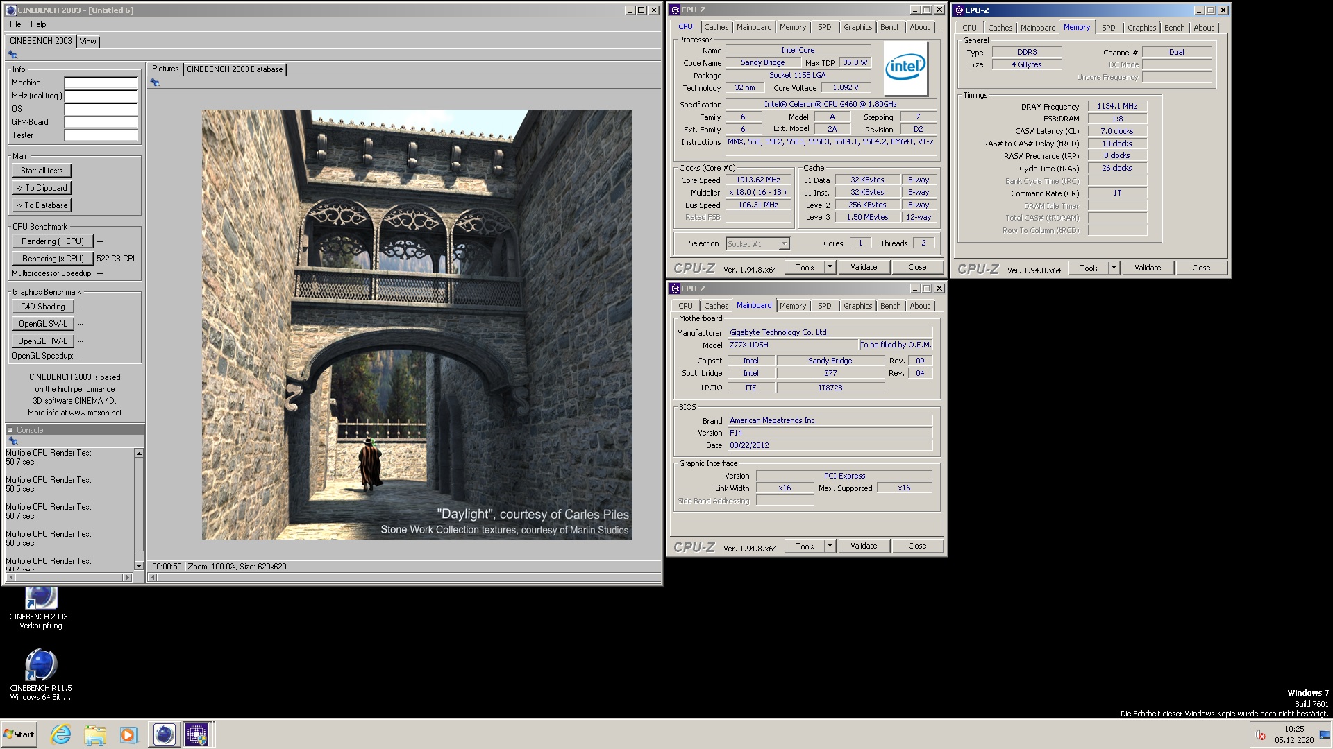Screen dimensions: 1333x749
Task: Click the Z77X-UD5H model field
Action: [793, 345]
